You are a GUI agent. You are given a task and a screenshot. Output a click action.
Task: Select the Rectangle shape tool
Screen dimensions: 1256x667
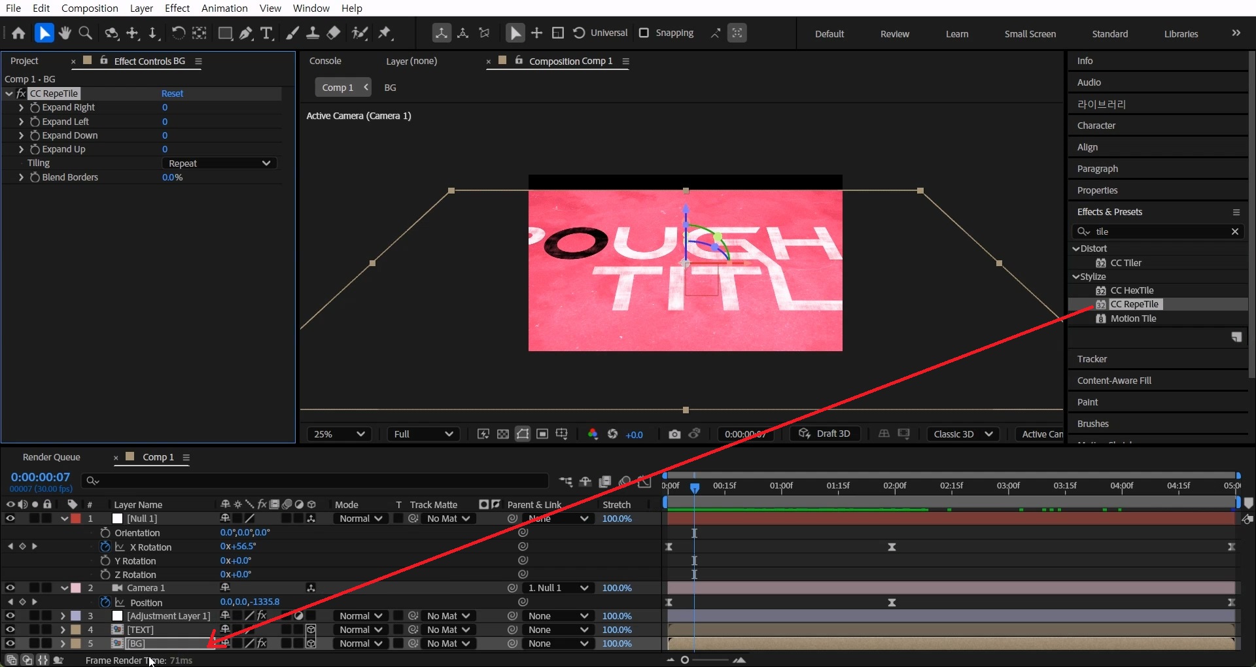click(x=225, y=33)
